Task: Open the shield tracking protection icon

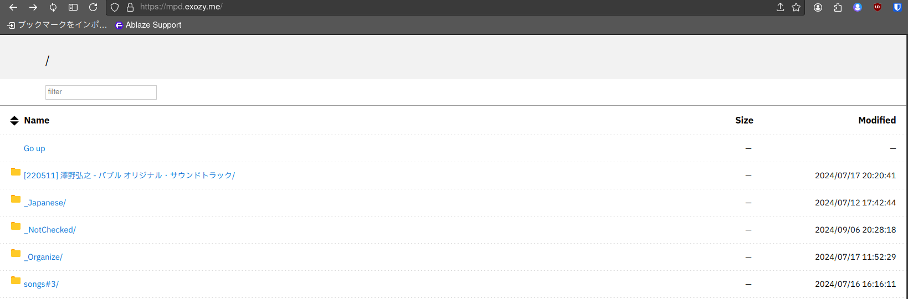Action: 115,7
